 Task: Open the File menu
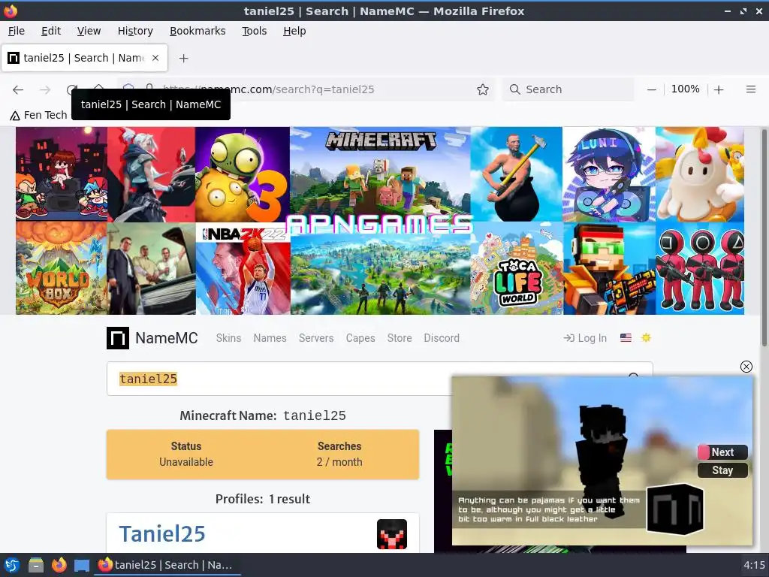click(17, 31)
